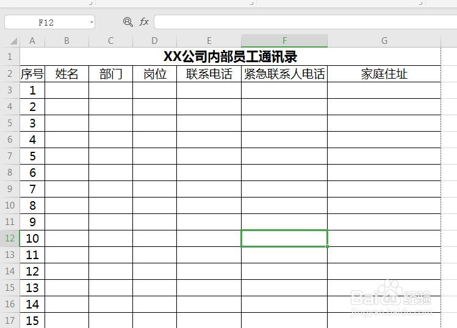The image size is (457, 328).
Task: Click the cell with sequence number 15
Action: 32,321
